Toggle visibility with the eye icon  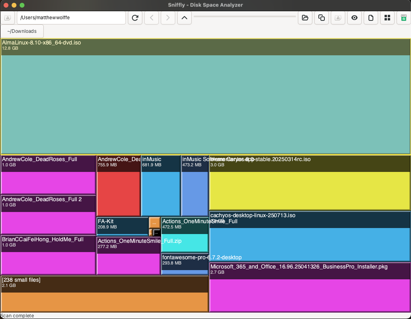(354, 18)
